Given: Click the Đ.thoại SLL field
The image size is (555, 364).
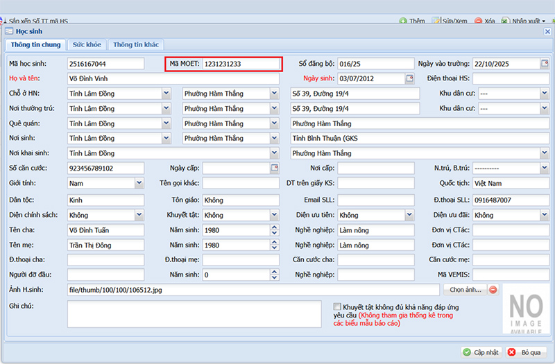Looking at the screenshot, I should pos(511,200).
